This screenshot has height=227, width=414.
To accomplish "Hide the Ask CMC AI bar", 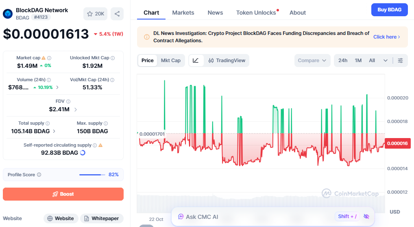I will (366, 216).
